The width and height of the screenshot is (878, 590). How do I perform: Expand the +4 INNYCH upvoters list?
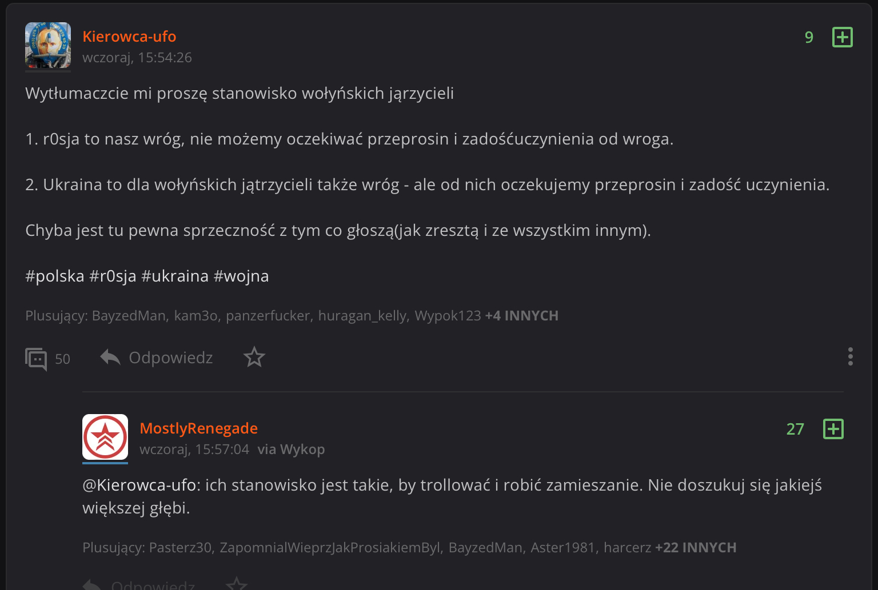click(521, 316)
